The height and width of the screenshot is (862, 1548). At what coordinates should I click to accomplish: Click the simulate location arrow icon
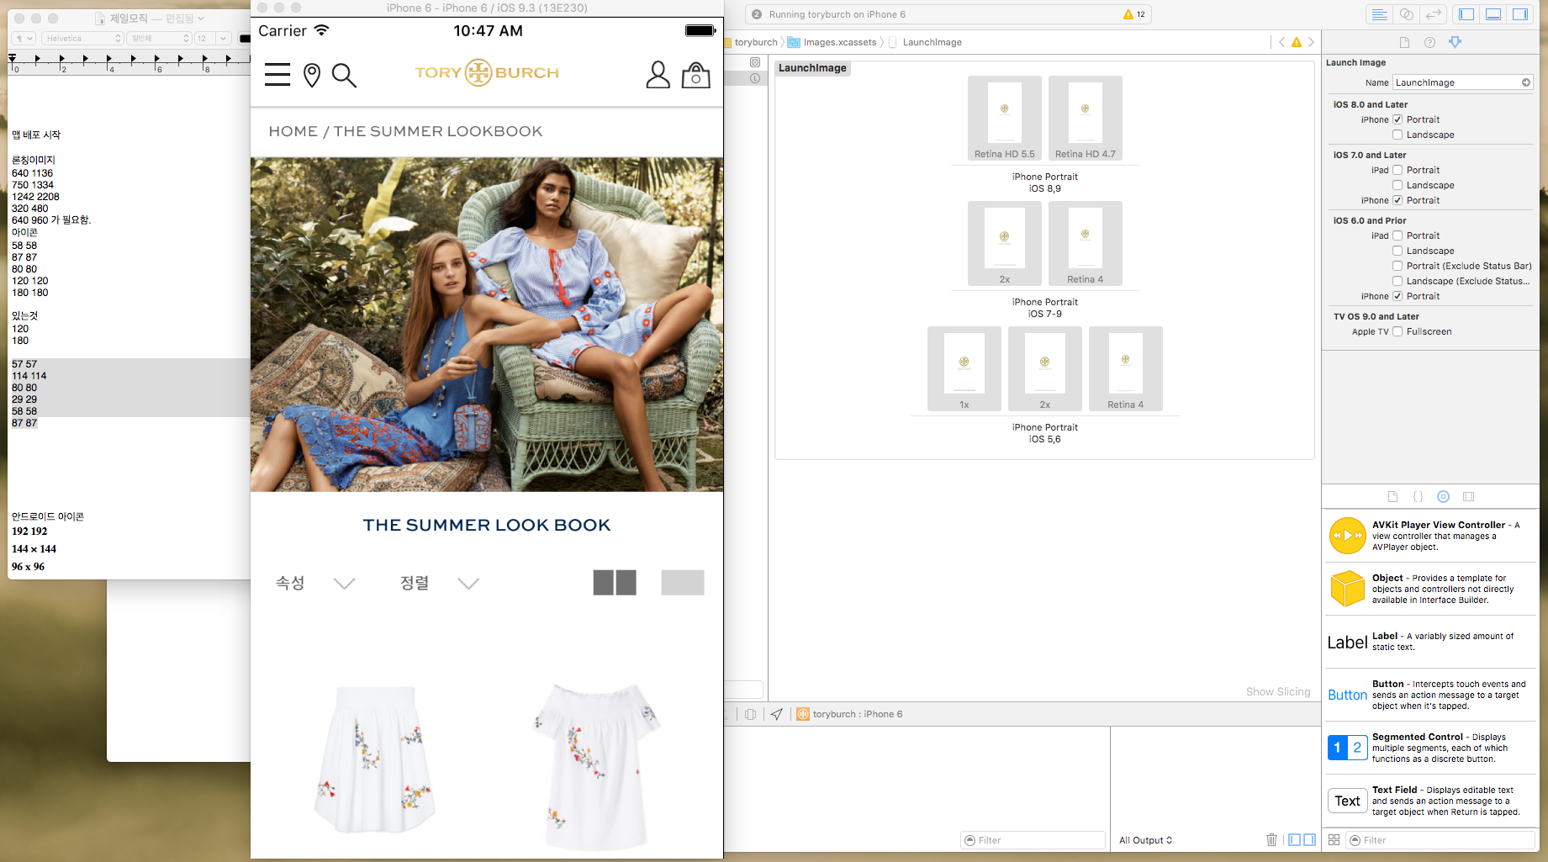776,714
